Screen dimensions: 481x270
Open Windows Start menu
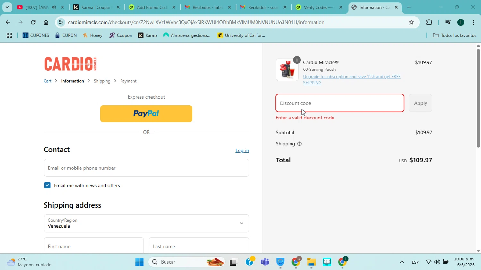click(139, 262)
